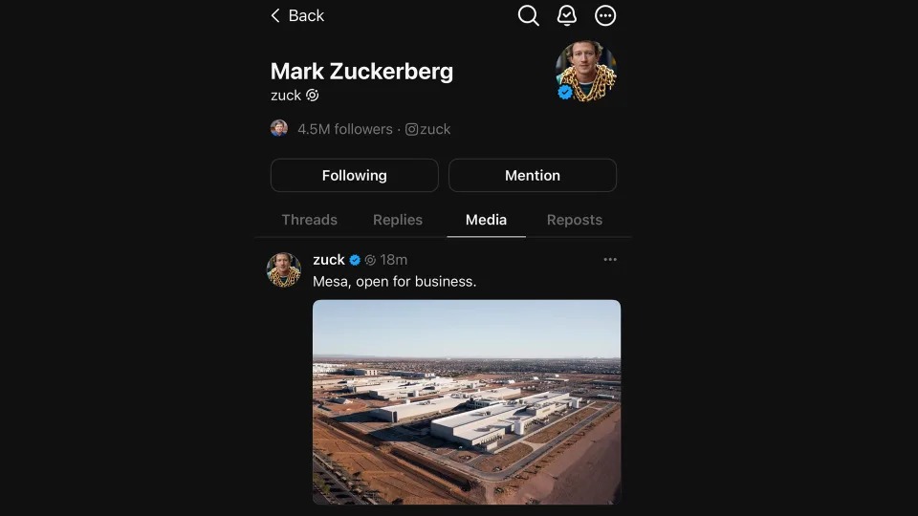Screen dimensions: 918x516
Task: Click the post author's small avatar
Action: (284, 270)
